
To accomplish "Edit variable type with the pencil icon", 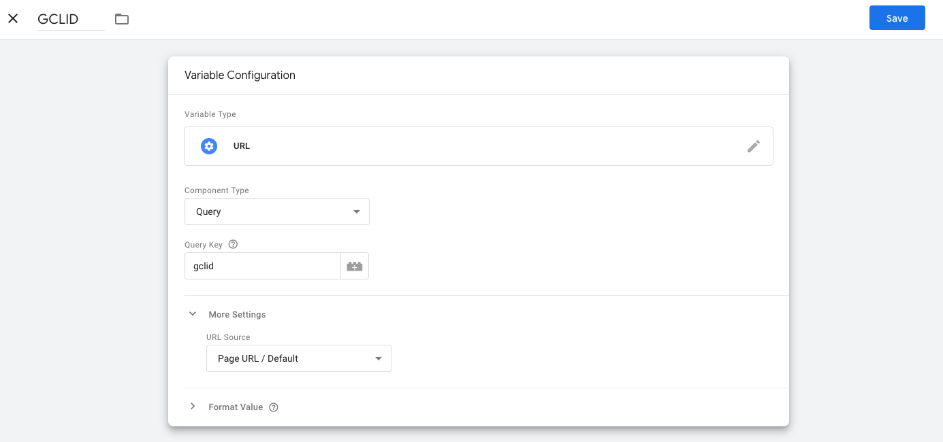I will 753,146.
